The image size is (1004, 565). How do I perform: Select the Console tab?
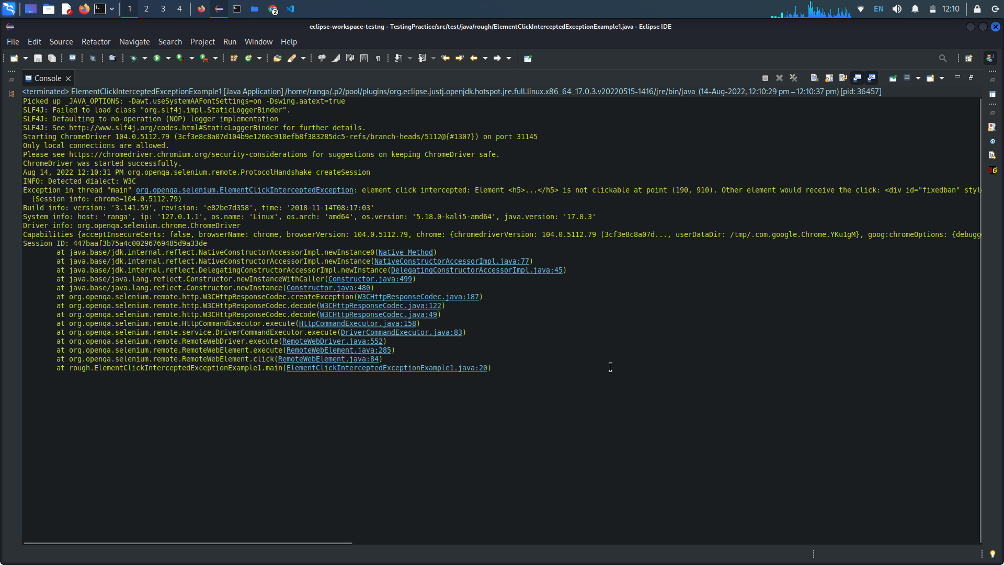[48, 78]
